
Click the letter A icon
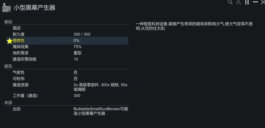coord(238,2)
